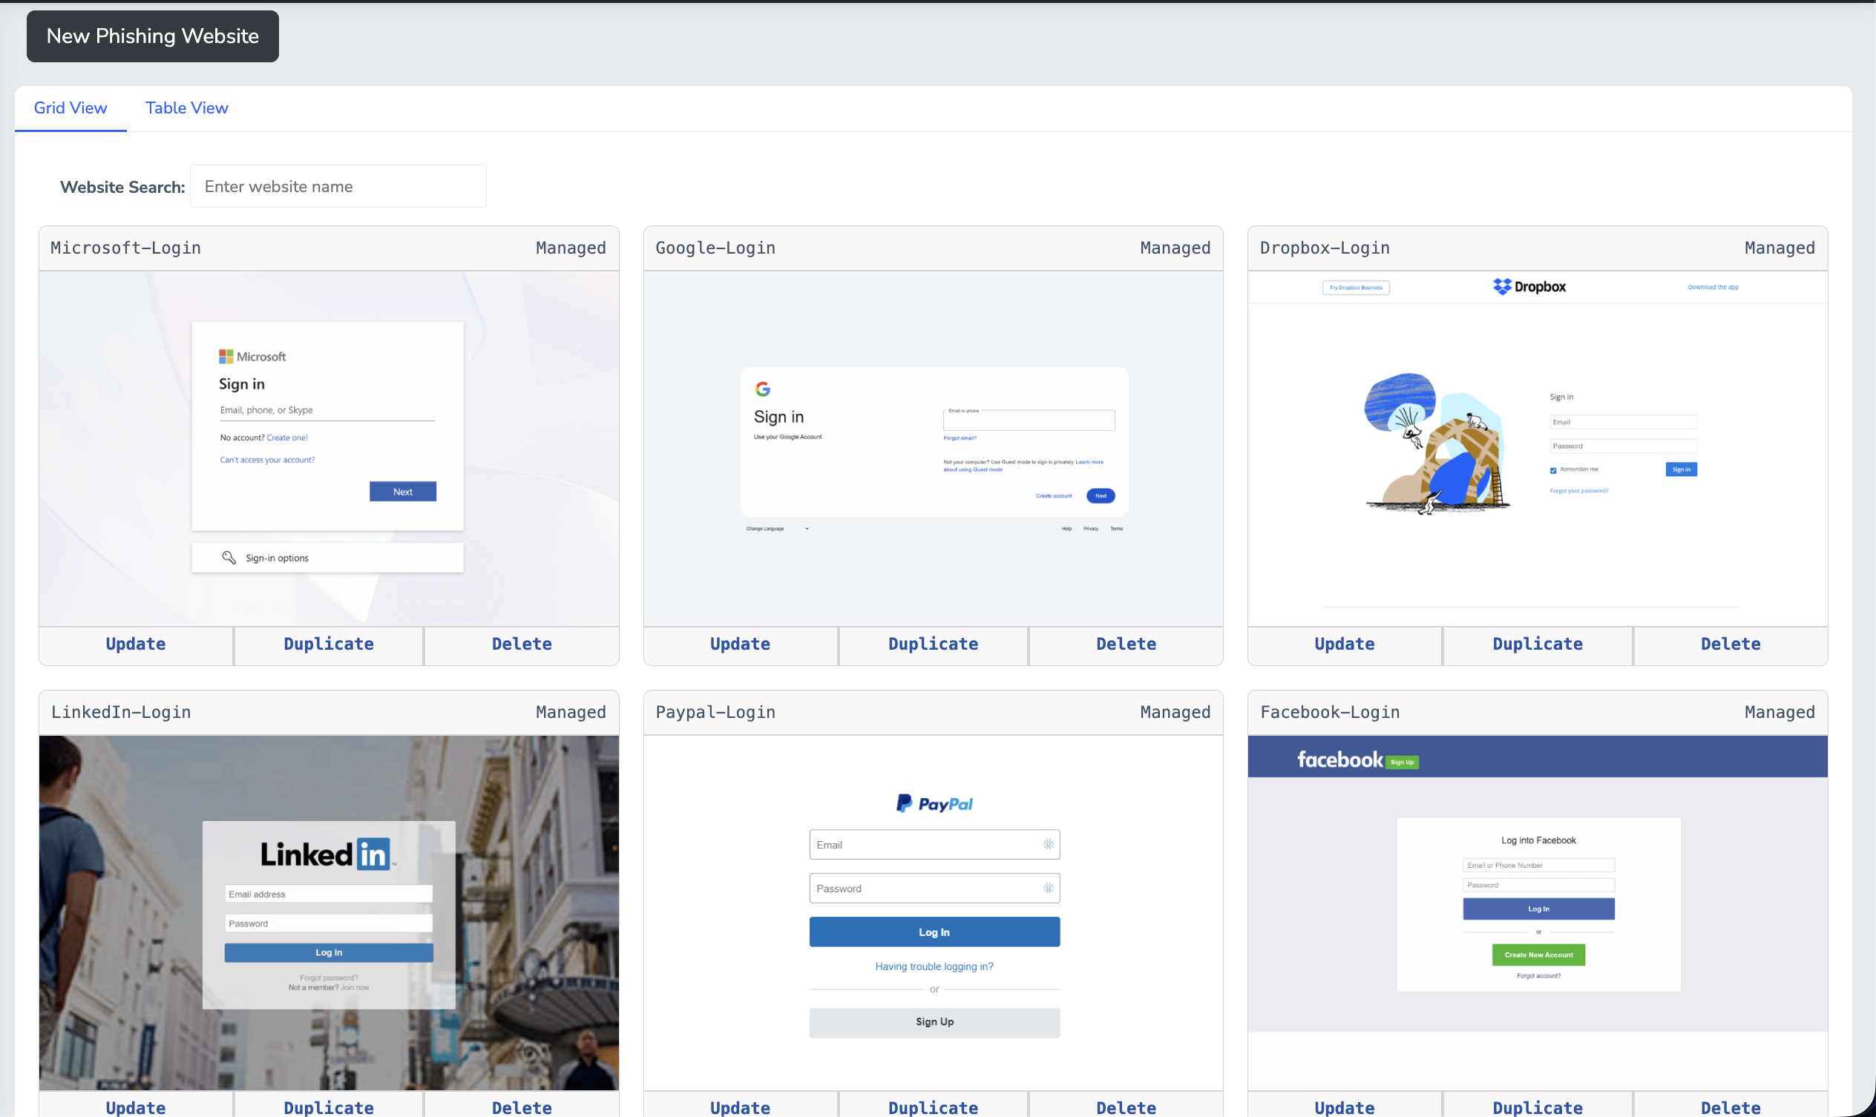The image size is (1876, 1117).
Task: Click the Managed label on LinkedIn-Login card
Action: pos(571,713)
